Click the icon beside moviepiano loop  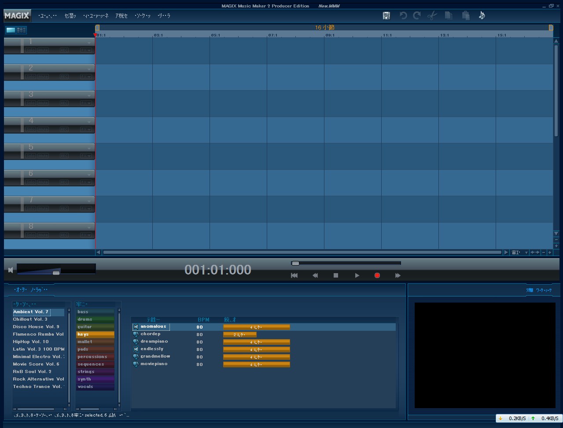point(136,364)
